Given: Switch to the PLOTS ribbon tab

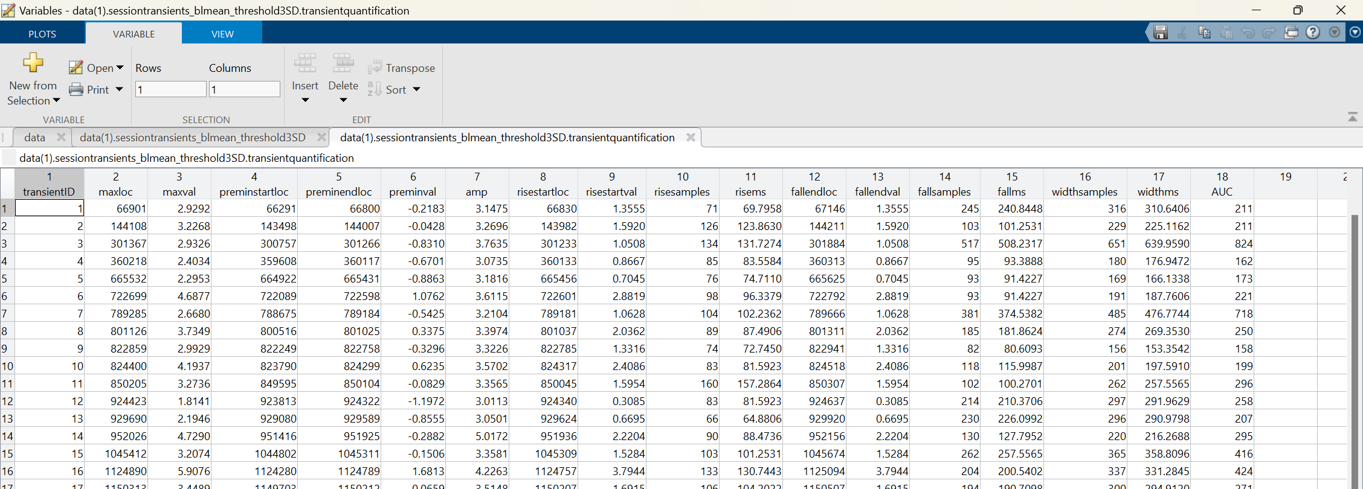Looking at the screenshot, I should coord(42,34).
